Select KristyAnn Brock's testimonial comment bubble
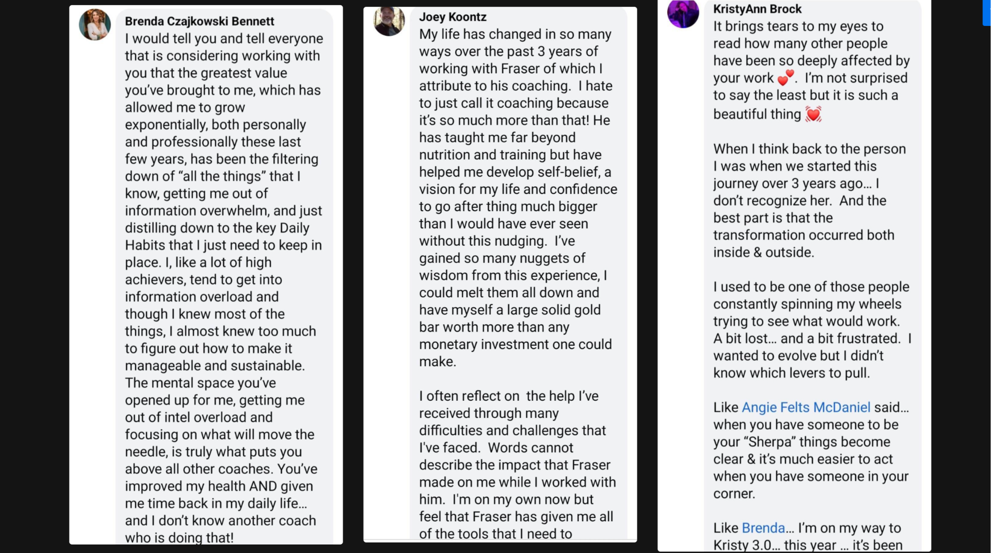The height and width of the screenshot is (553, 991). tap(812, 271)
